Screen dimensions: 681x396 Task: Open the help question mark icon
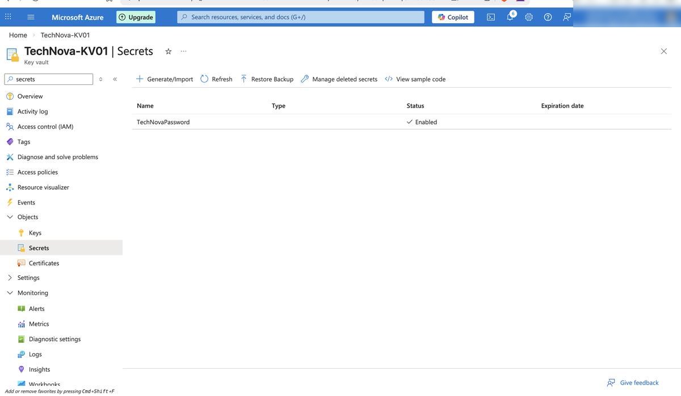pos(548,17)
